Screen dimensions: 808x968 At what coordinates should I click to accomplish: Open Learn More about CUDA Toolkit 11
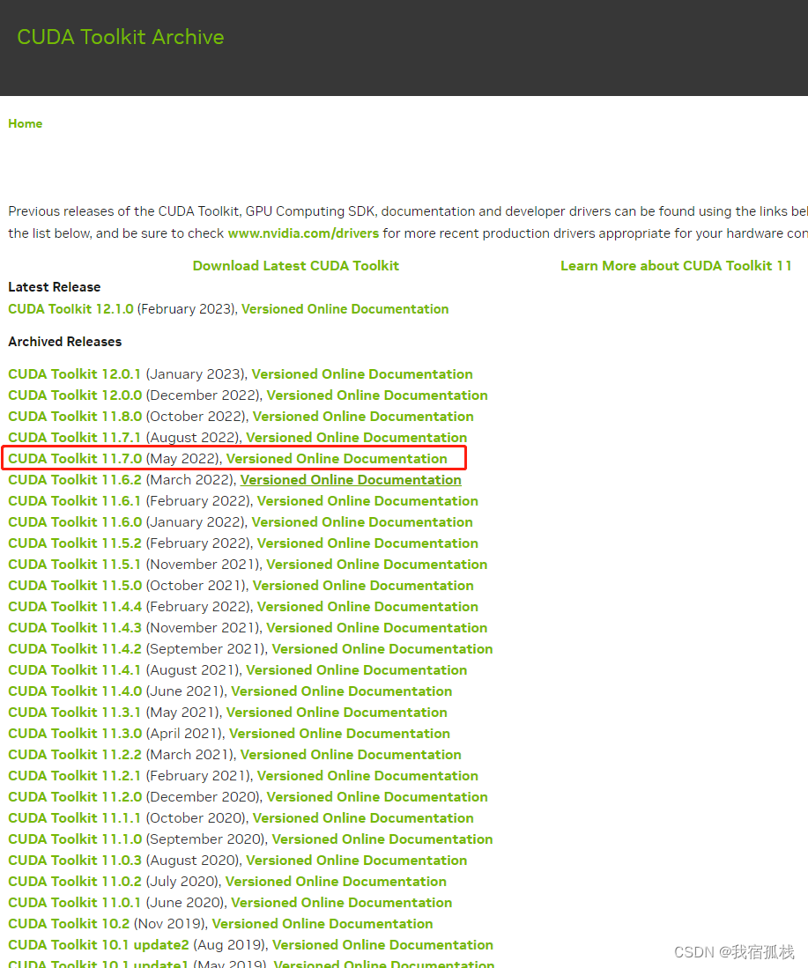pyautogui.click(x=676, y=265)
